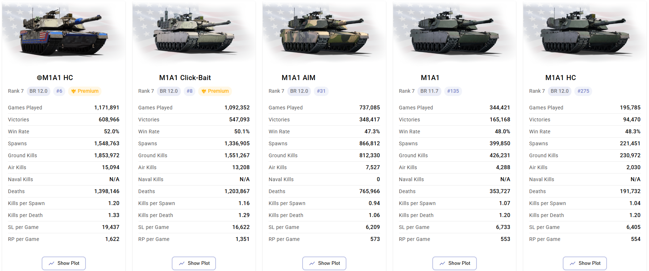Click chart icon in M1A1 Show Plot button

442,263
